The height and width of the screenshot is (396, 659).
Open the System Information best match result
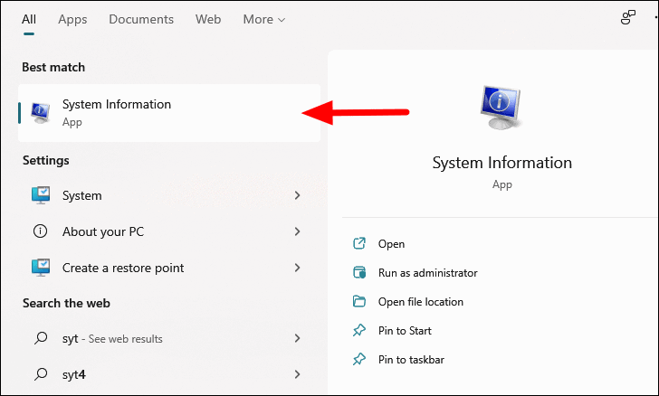point(169,113)
